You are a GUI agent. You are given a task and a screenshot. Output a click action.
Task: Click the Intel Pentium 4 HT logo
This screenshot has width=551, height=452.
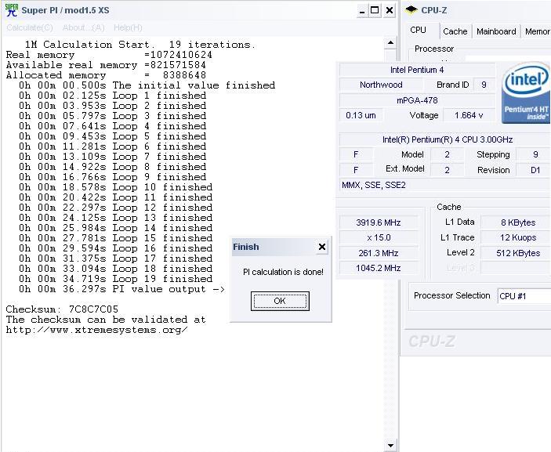pyautogui.click(x=526, y=93)
